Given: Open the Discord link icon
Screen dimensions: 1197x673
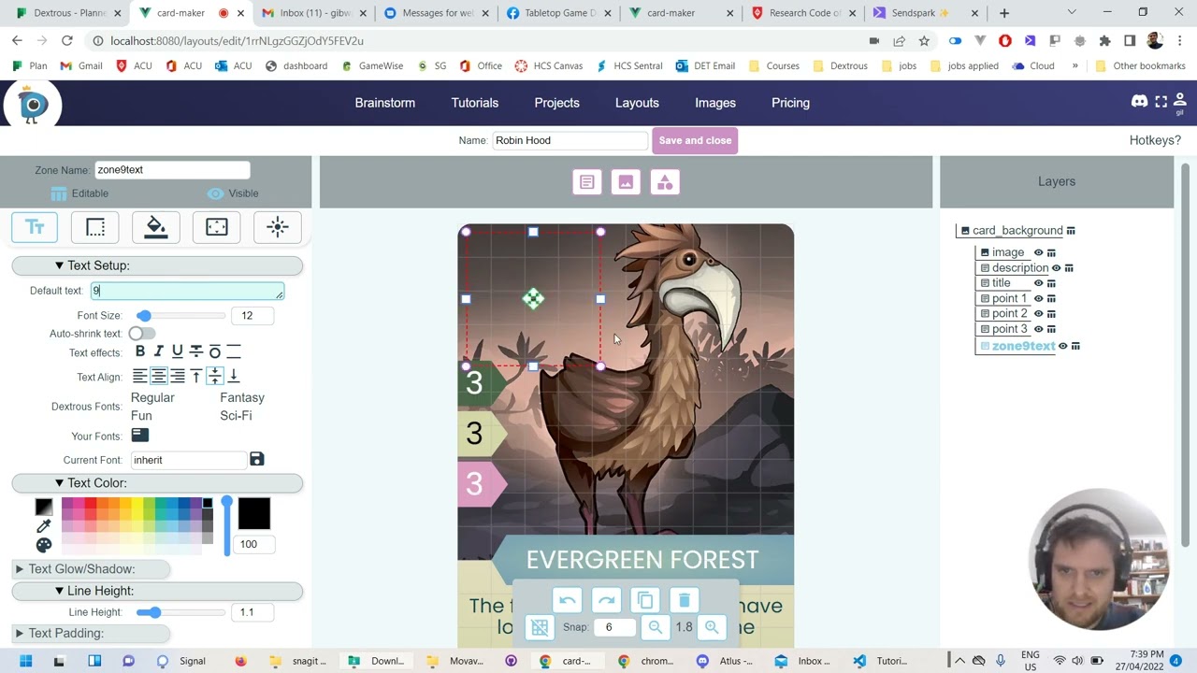Looking at the screenshot, I should pyautogui.click(x=1139, y=101).
